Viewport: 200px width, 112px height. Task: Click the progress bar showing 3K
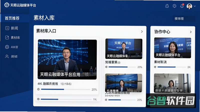(171, 67)
